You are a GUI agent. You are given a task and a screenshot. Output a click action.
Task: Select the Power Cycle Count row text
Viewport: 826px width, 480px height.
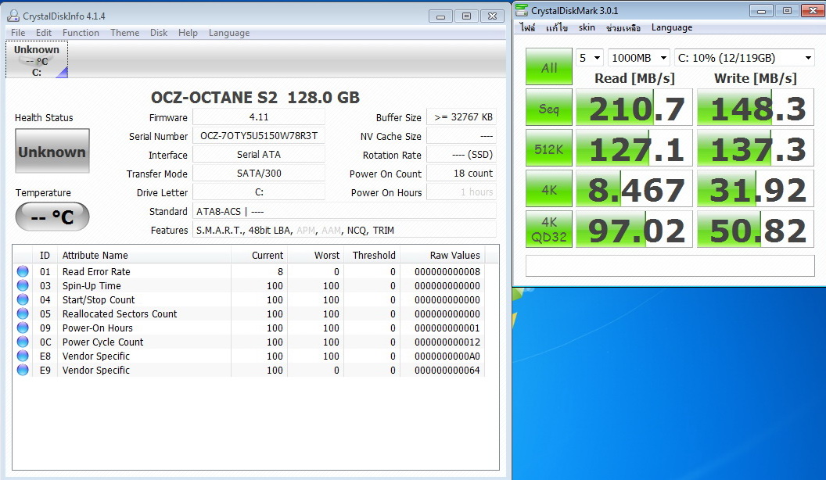102,342
